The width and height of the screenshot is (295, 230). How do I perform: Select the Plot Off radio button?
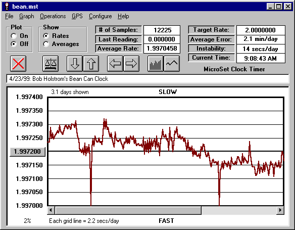tap(14, 44)
